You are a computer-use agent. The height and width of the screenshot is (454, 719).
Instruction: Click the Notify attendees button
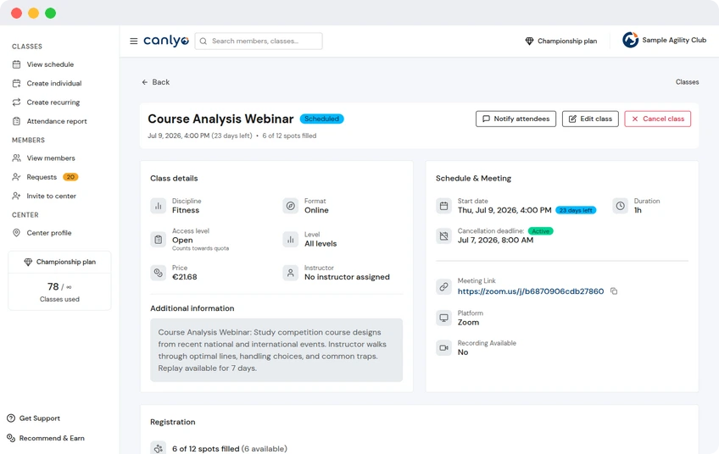point(516,119)
